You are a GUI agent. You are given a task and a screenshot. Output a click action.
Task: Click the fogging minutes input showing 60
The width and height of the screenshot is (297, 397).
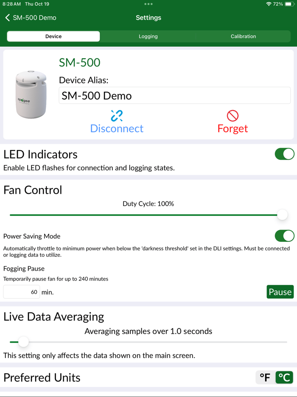[x=21, y=292]
